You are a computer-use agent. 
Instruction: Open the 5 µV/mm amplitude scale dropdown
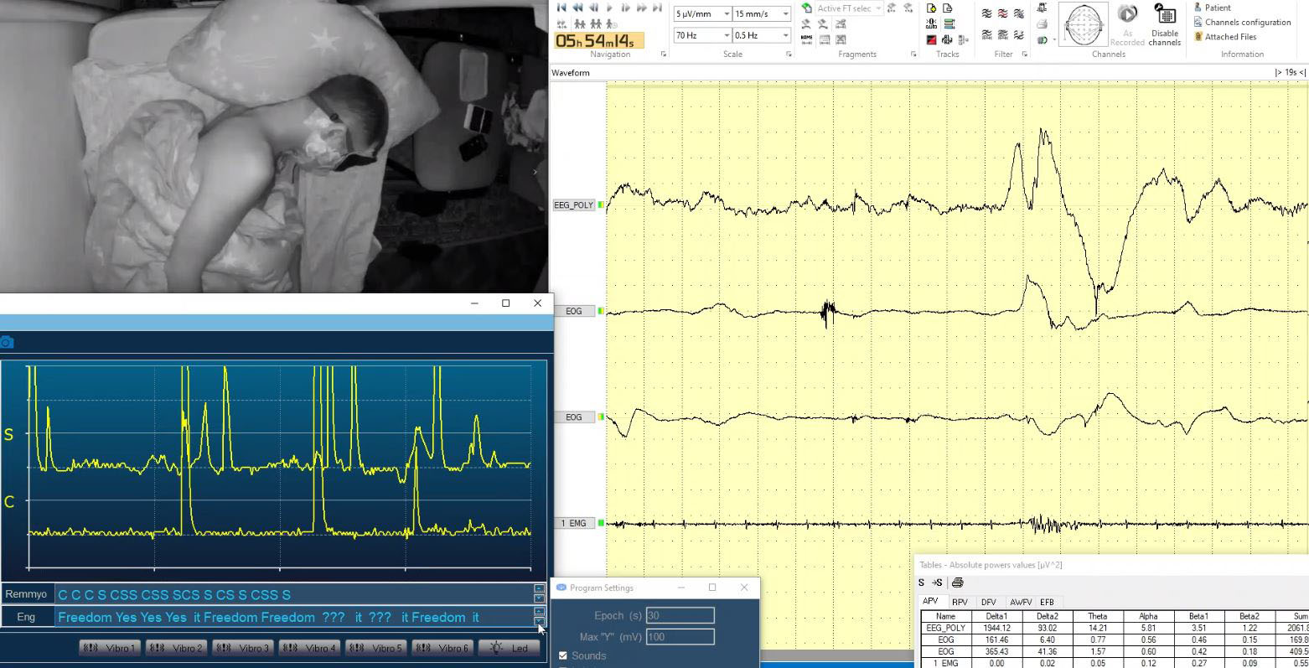coord(726,14)
